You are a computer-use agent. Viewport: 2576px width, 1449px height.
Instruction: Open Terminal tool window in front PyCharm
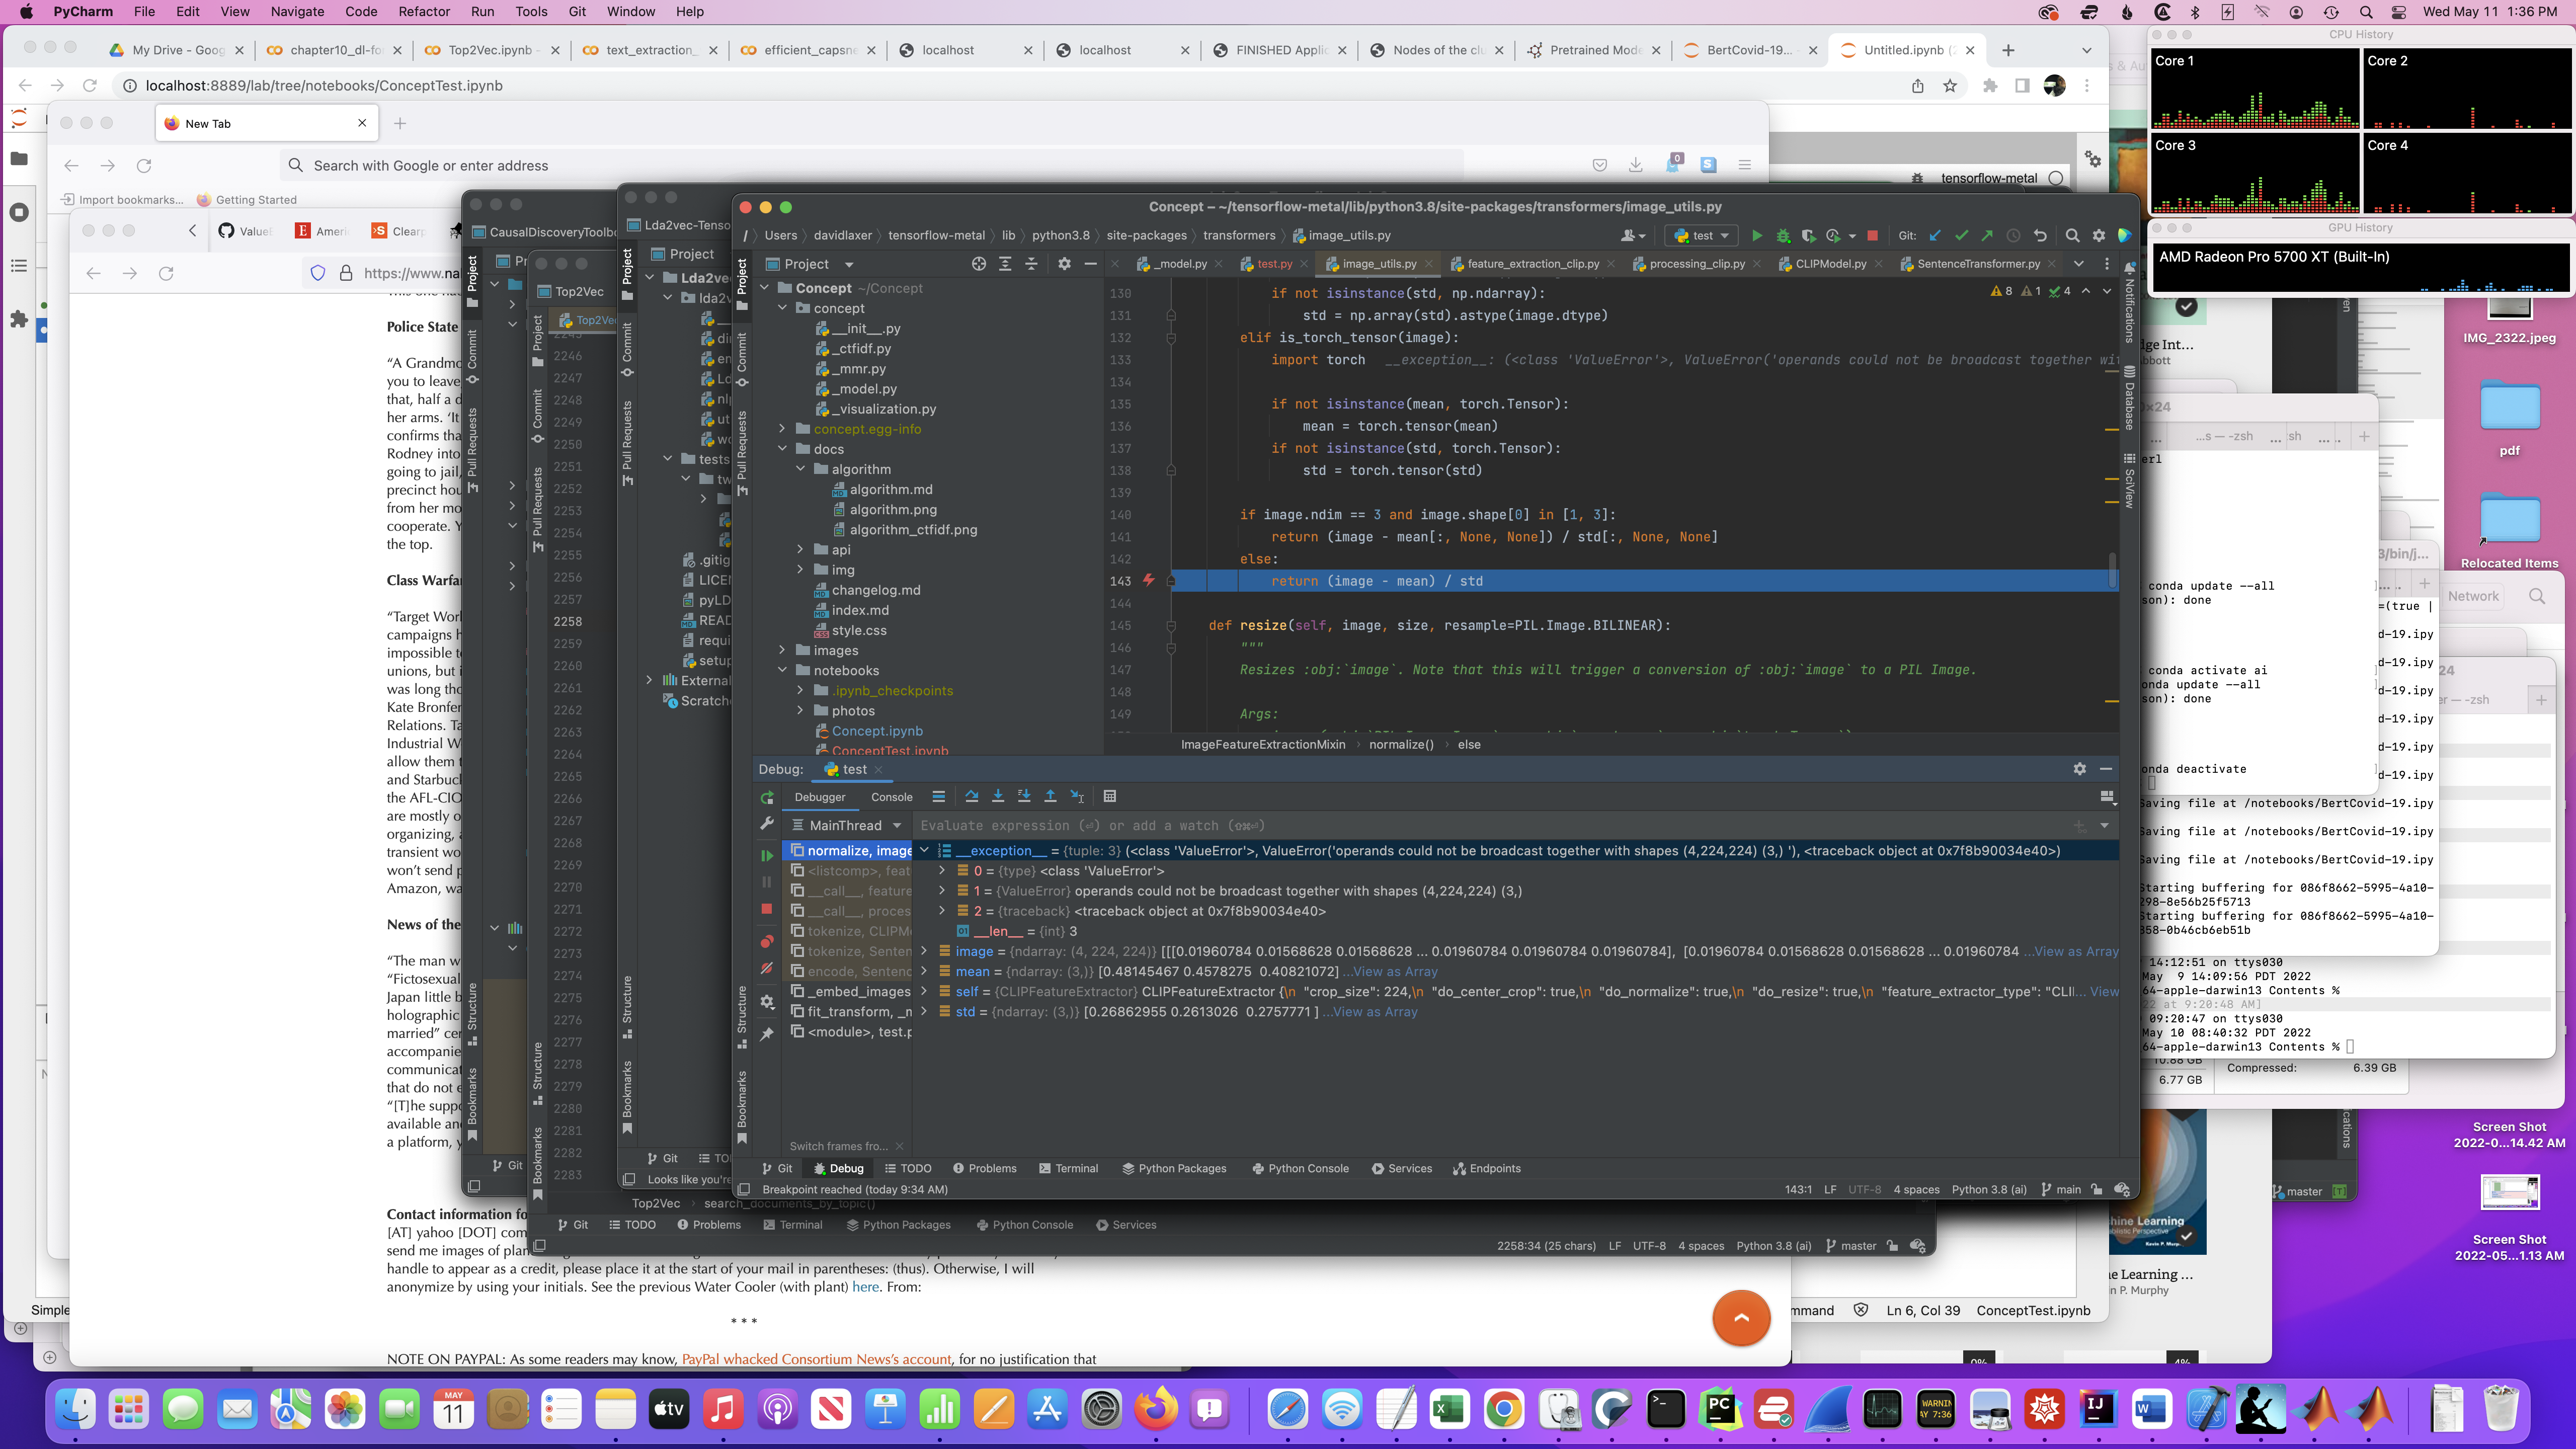pyautogui.click(x=1068, y=1169)
